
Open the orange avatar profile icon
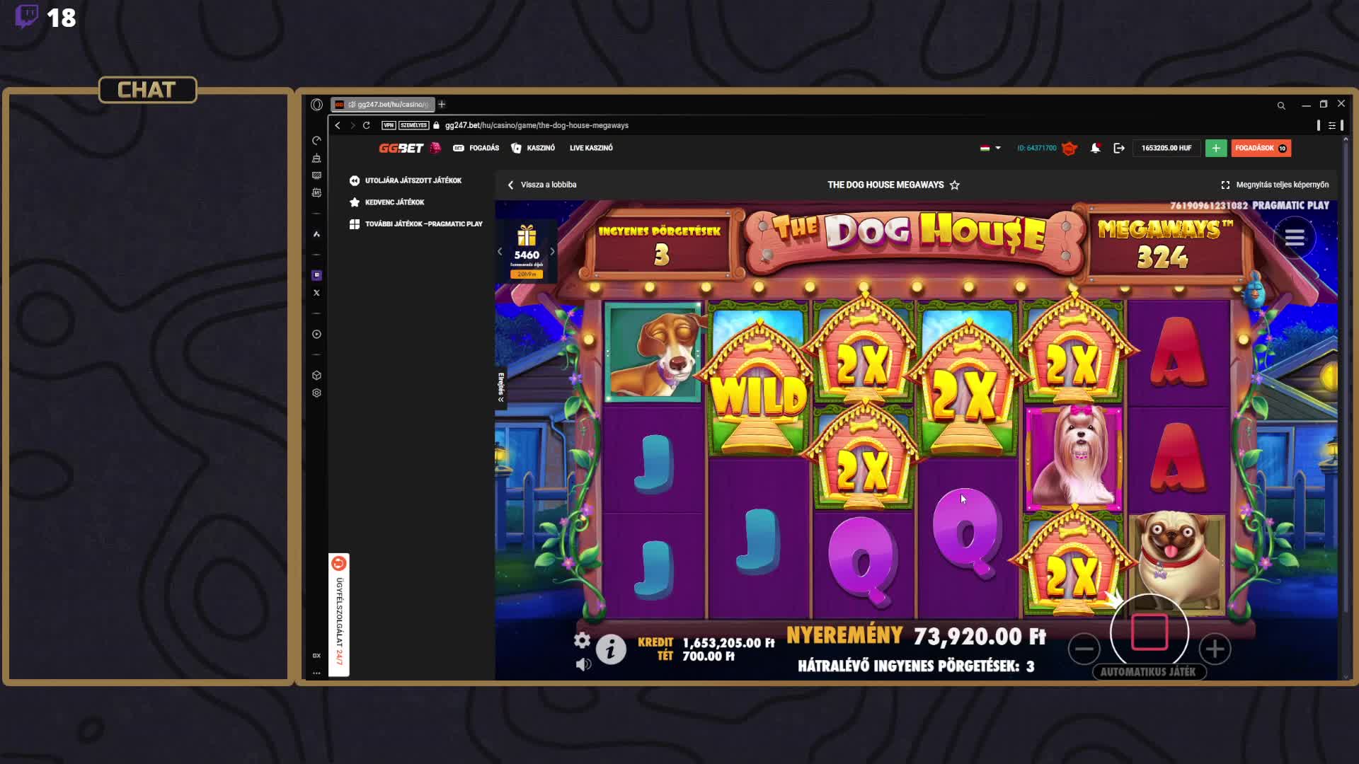tap(1070, 148)
